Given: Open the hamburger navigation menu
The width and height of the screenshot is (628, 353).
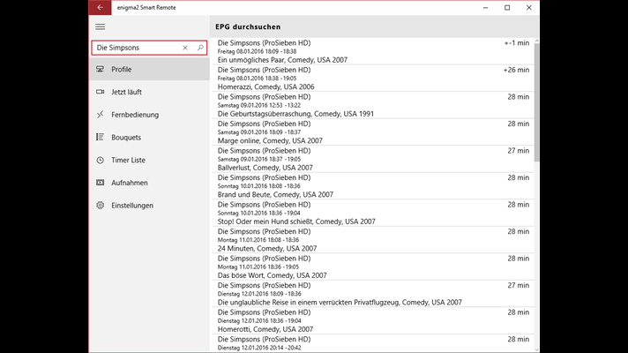Looking at the screenshot, I should [101, 26].
